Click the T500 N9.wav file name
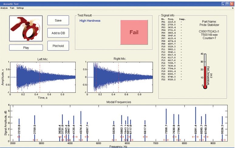 209,35
